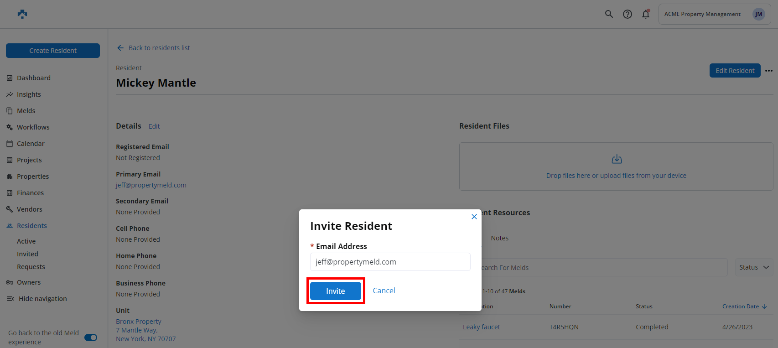Open the help question mark icon
The width and height of the screenshot is (778, 348).
628,14
